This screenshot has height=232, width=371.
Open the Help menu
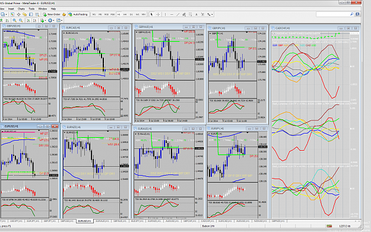[x=53, y=9]
